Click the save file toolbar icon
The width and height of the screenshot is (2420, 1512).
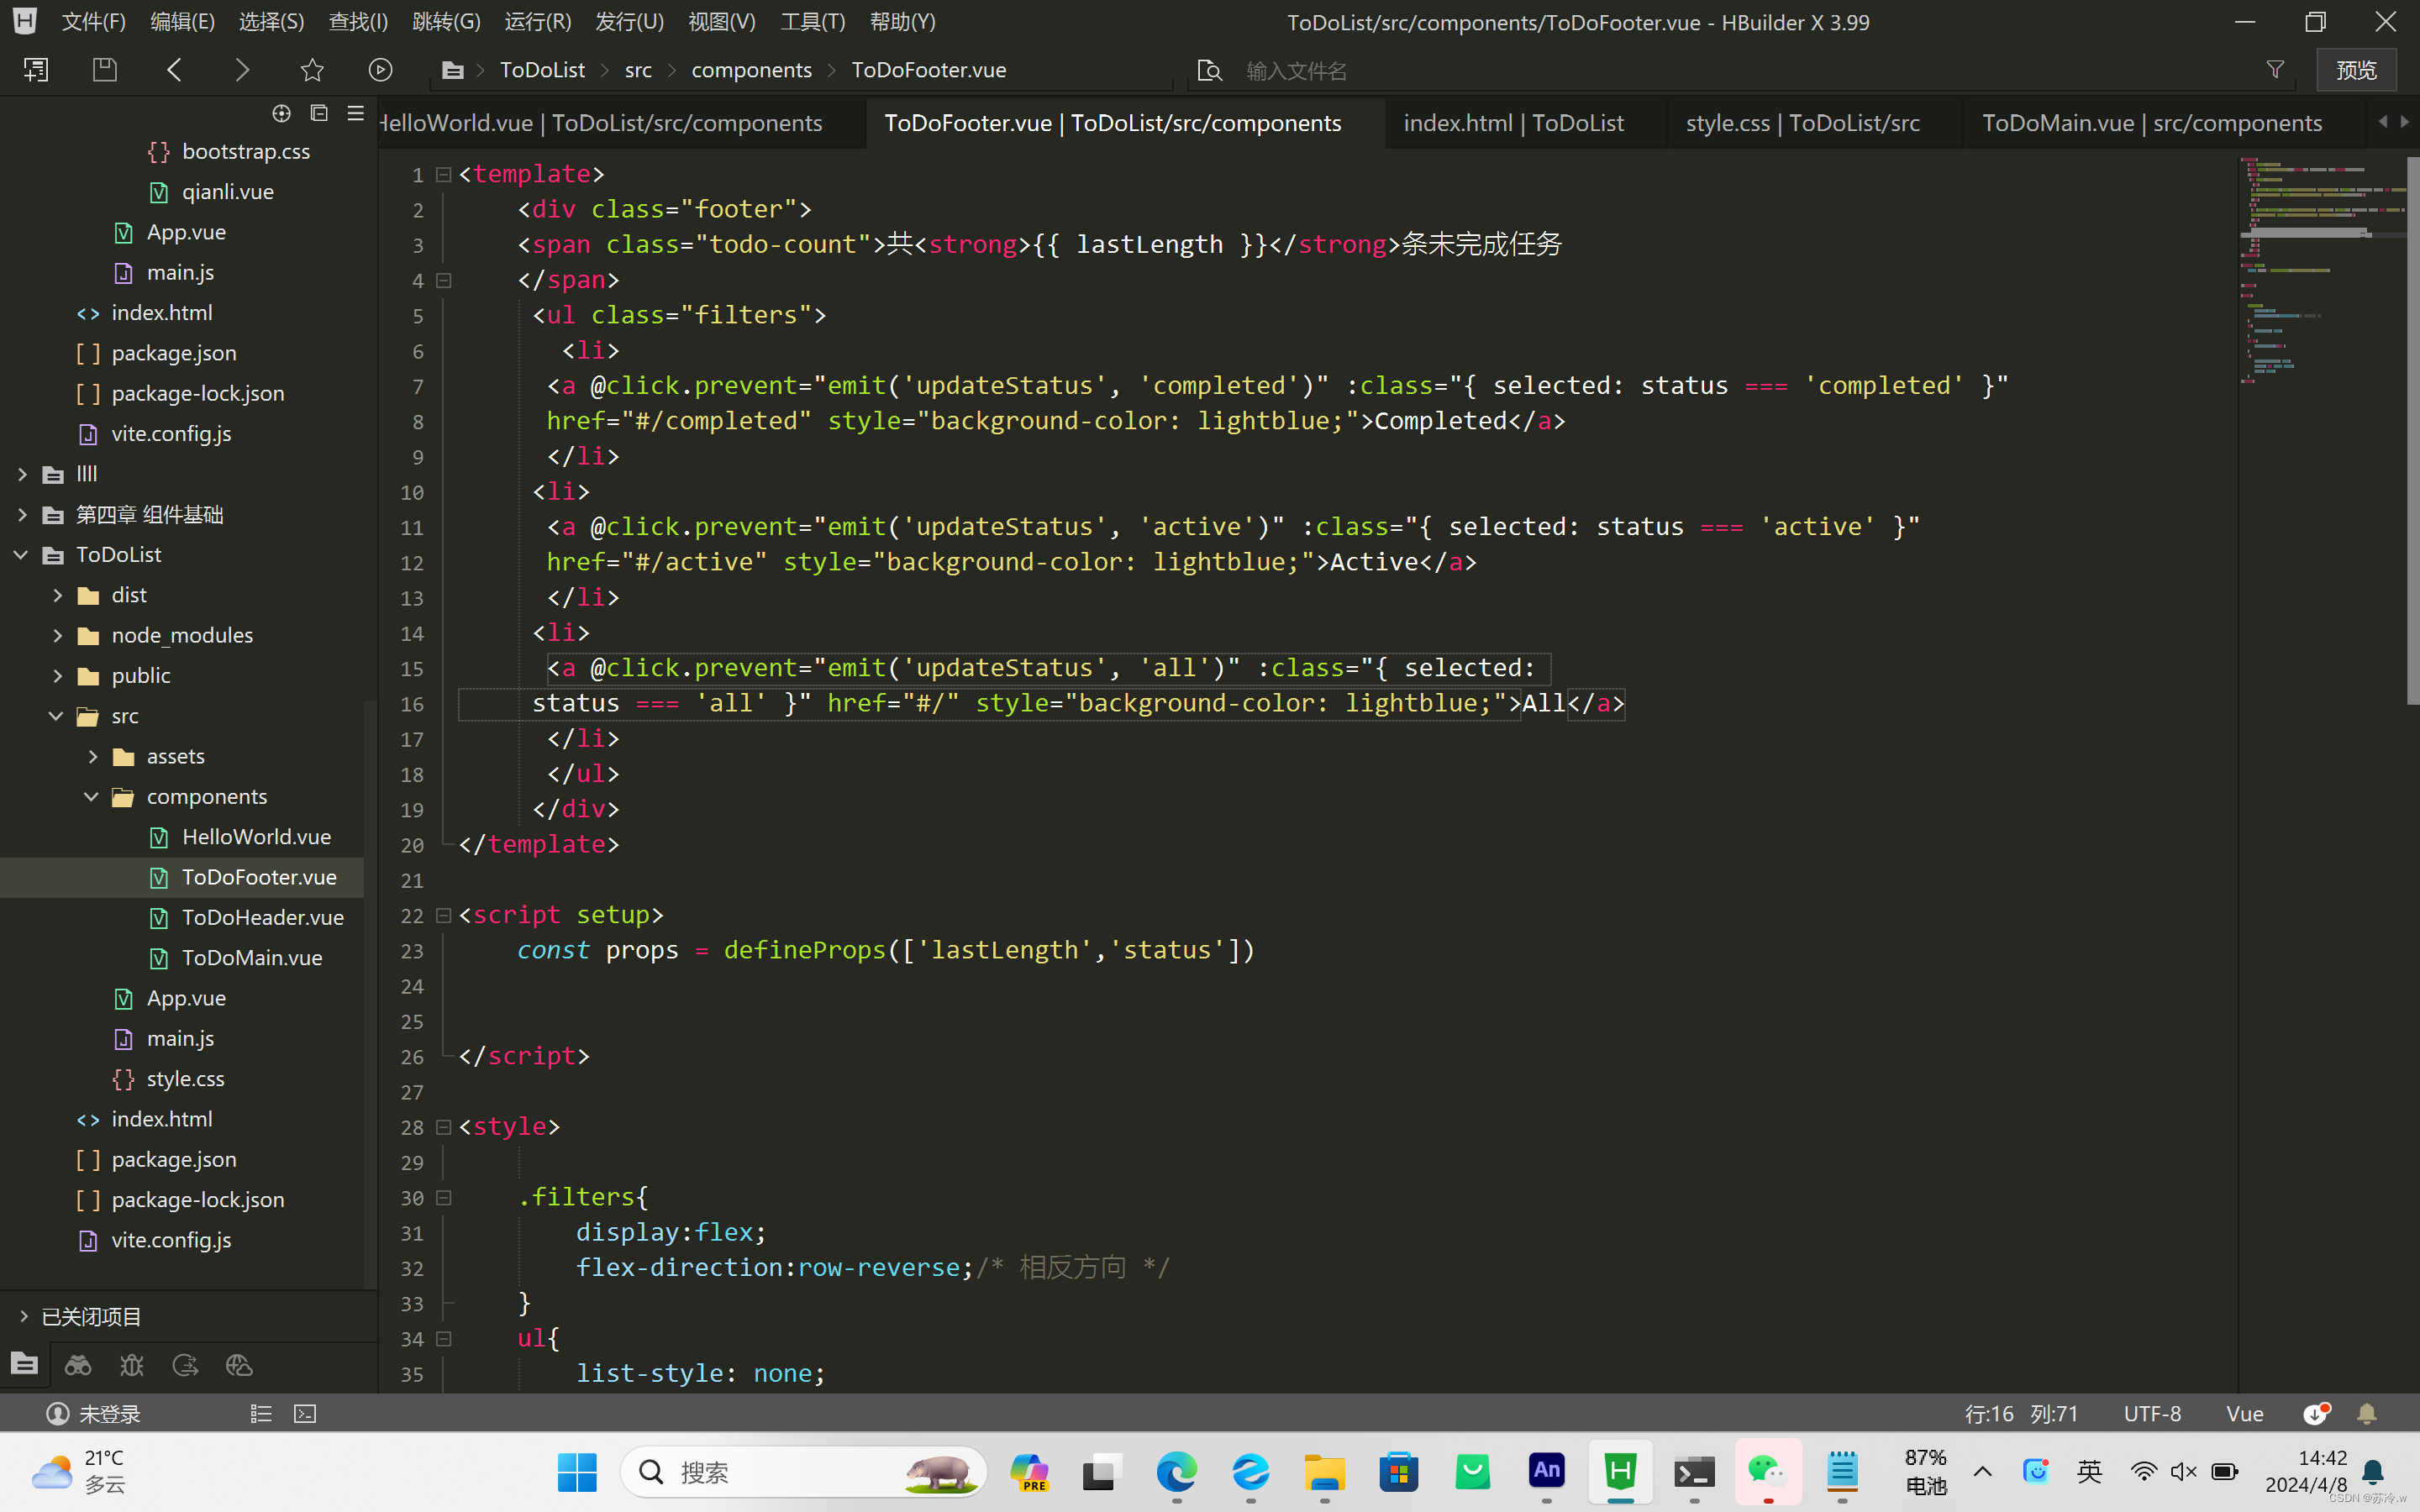coord(105,70)
